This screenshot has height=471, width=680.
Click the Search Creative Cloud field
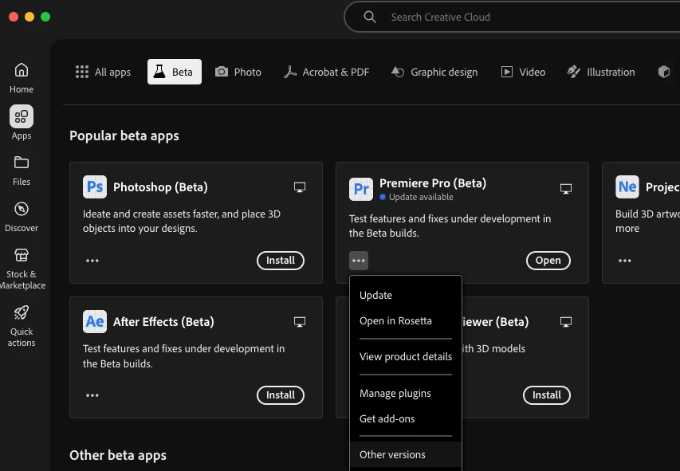[x=512, y=17]
